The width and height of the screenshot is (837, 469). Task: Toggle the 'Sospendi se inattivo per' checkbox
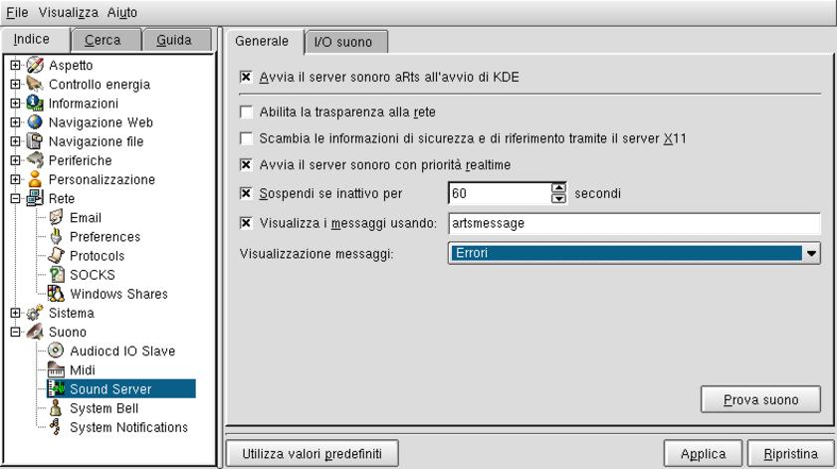click(247, 193)
